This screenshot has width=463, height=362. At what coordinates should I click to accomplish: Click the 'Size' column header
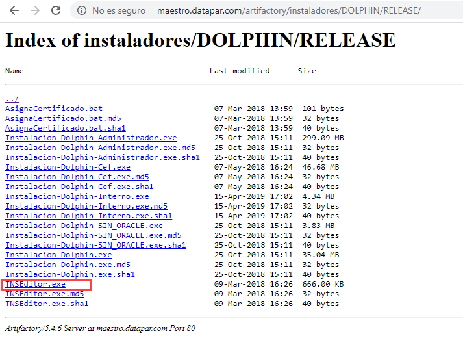[307, 71]
